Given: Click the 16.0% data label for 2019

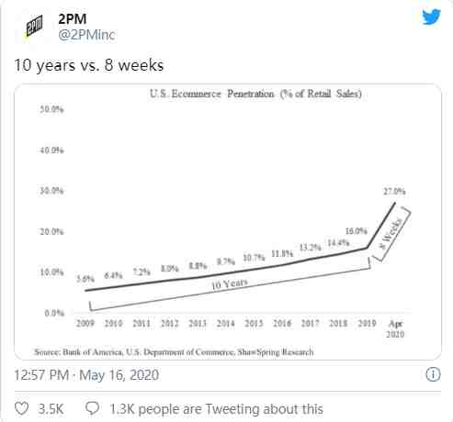Looking at the screenshot, I should (357, 231).
